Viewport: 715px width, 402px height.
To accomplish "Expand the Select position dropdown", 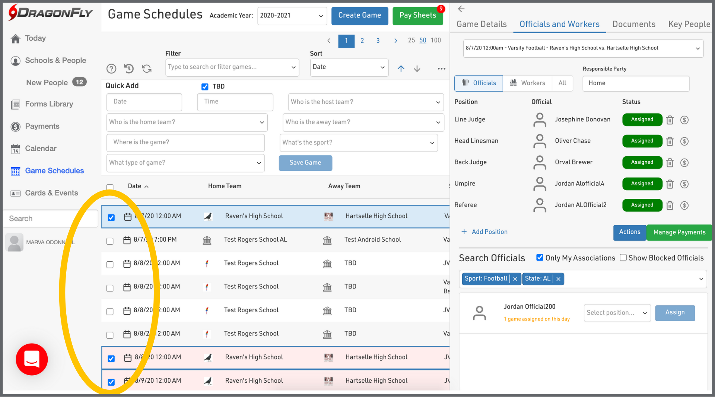I will [617, 313].
